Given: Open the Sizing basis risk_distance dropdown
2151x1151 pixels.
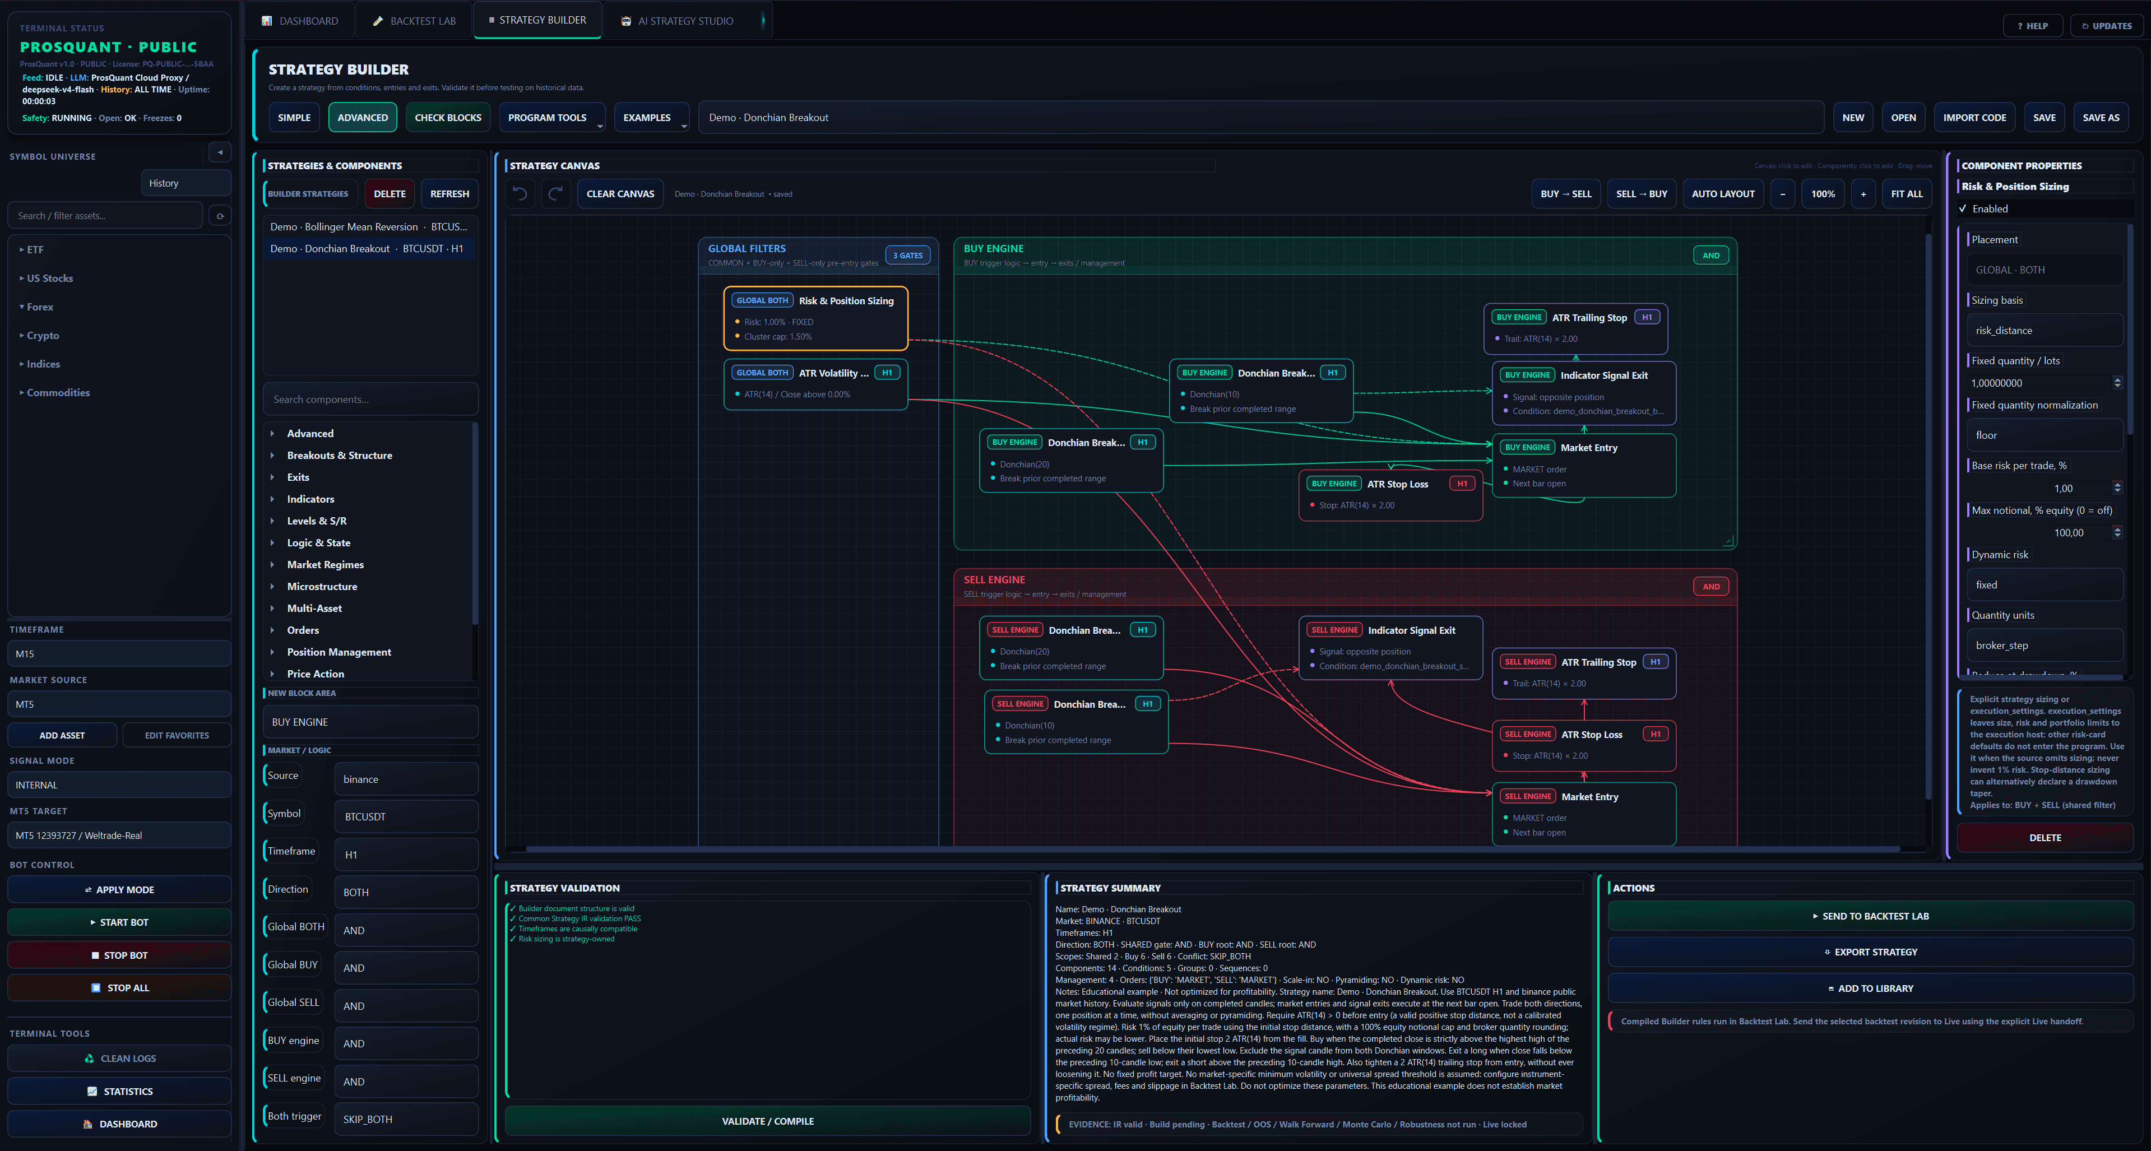Looking at the screenshot, I should tap(2045, 331).
